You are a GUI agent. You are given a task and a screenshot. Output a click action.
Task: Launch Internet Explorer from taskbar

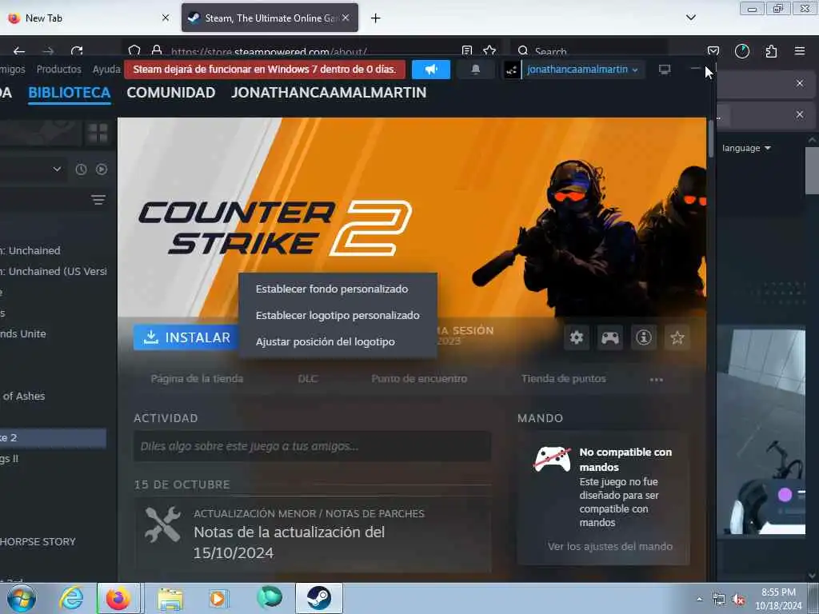(71, 598)
